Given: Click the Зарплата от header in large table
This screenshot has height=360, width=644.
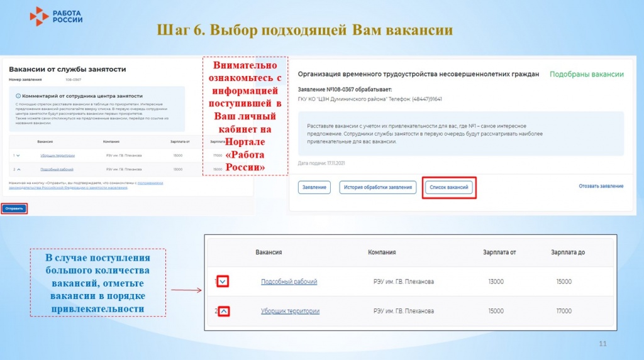Looking at the screenshot, I should tap(499, 252).
